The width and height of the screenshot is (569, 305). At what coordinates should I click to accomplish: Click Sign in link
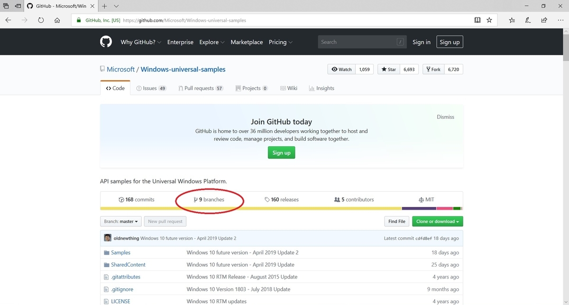pyautogui.click(x=422, y=42)
